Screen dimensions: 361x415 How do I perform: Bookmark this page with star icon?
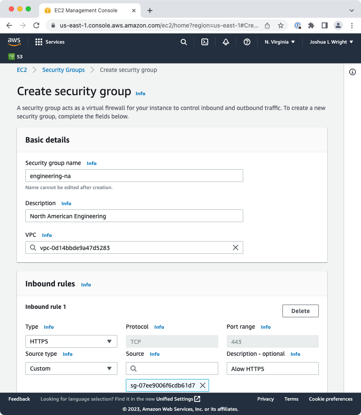(280, 25)
